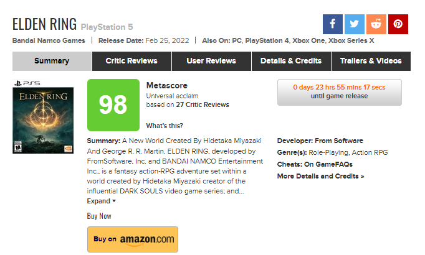425x255 pixels.
Task: Open the User Reviews tab
Action: pos(211,61)
